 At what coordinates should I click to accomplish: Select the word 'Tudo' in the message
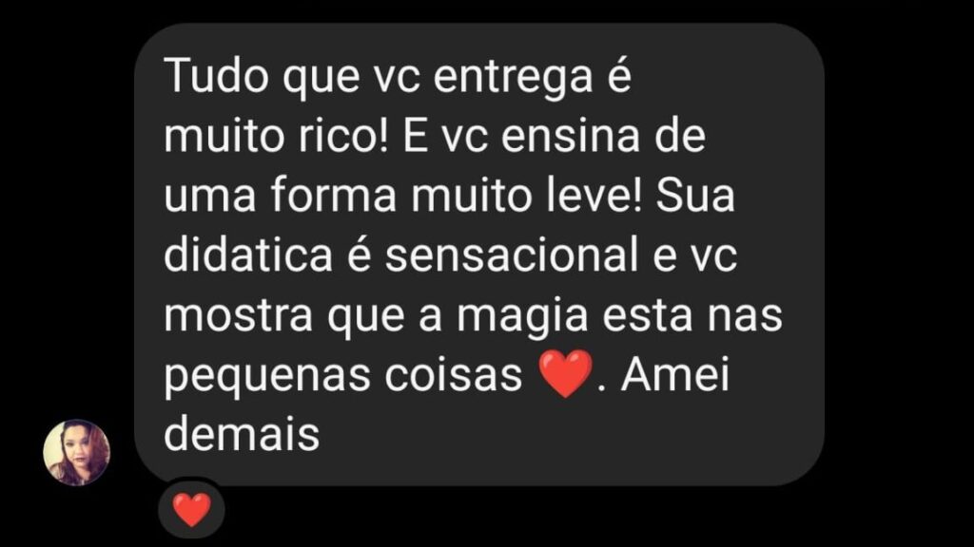217,76
